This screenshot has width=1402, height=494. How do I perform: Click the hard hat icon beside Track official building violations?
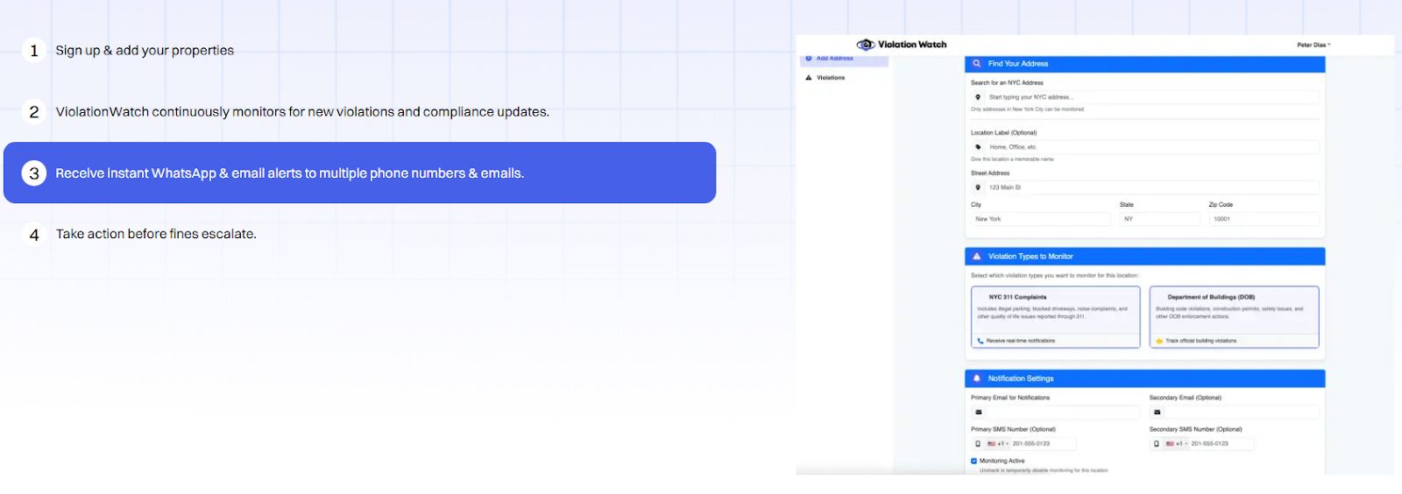1159,341
